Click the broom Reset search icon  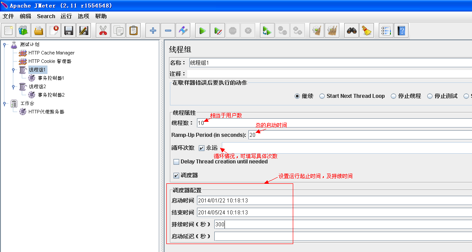pyautogui.click(x=366, y=31)
